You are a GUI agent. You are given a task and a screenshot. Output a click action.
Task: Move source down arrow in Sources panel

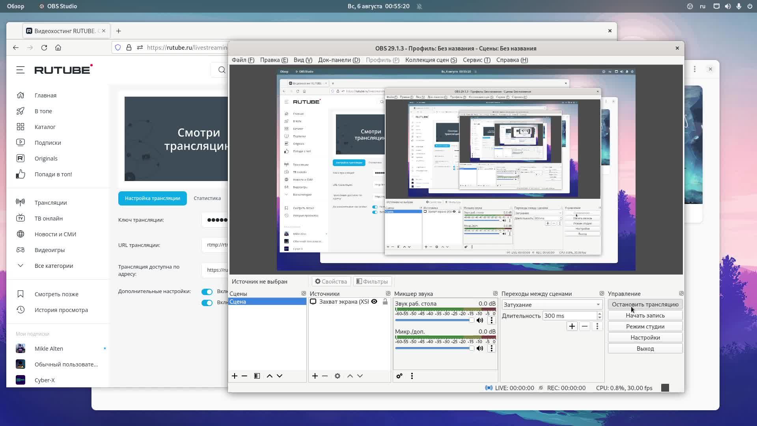pyautogui.click(x=360, y=376)
